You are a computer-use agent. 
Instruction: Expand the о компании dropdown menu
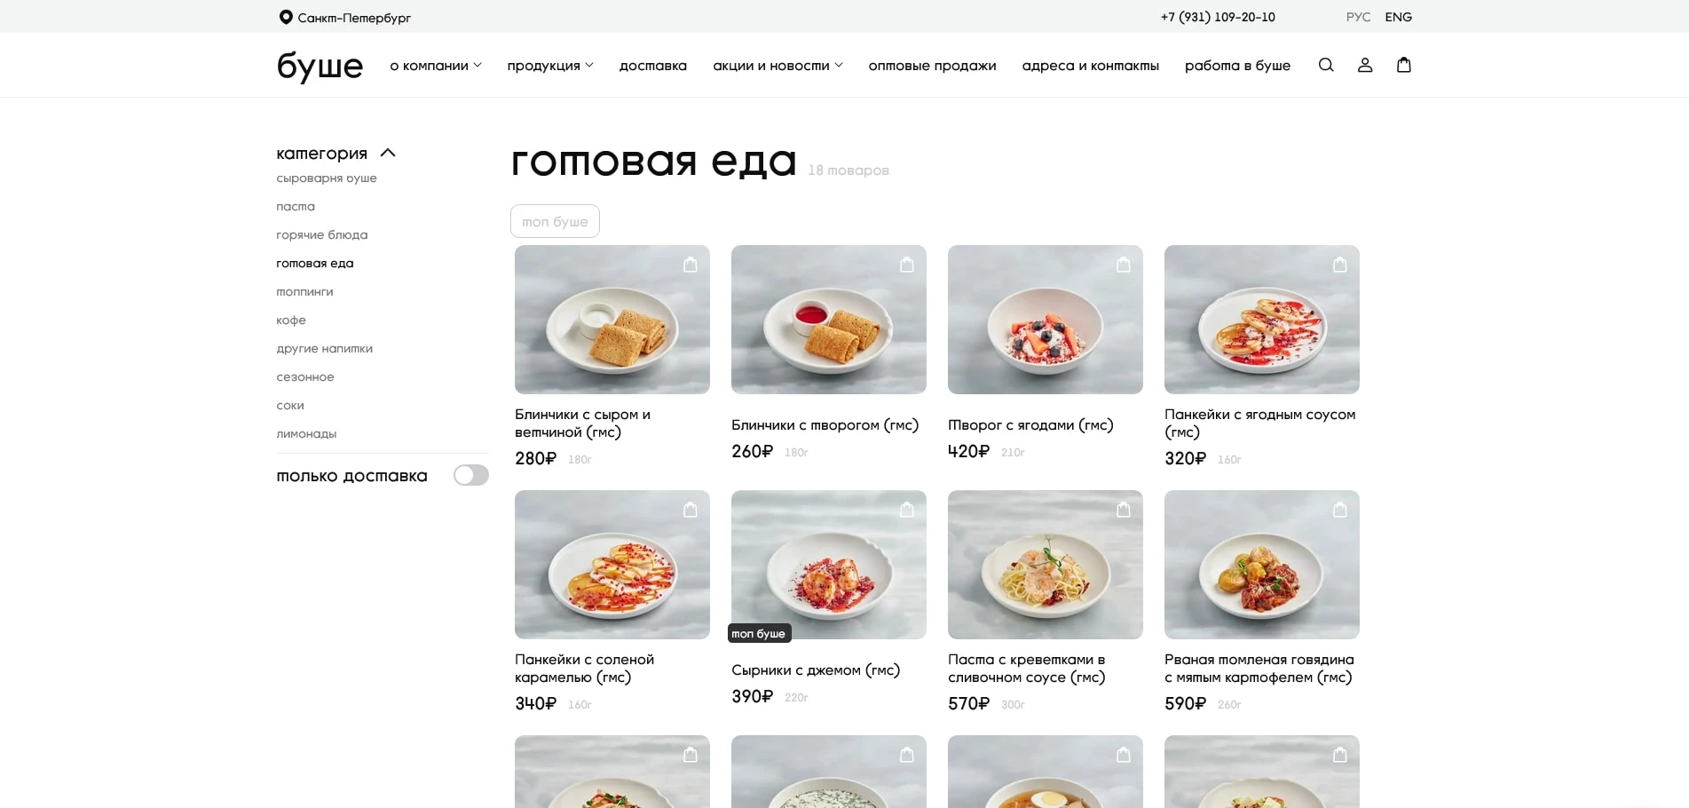coord(436,66)
